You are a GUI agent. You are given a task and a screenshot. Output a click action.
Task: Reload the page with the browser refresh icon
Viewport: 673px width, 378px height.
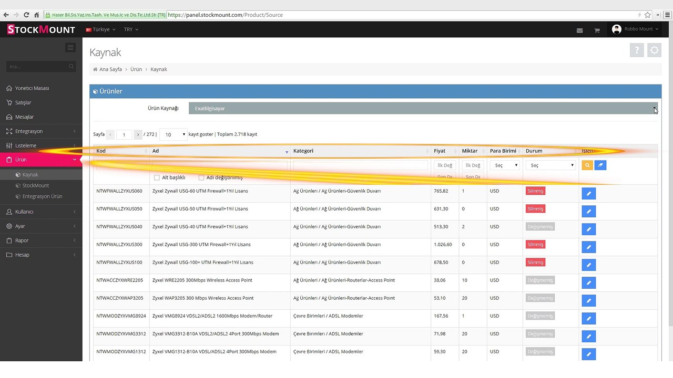point(26,15)
